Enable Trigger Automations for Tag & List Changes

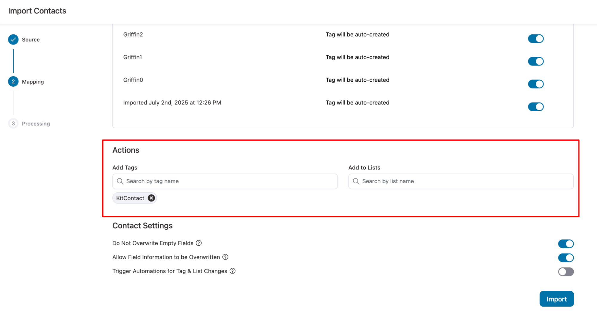[x=566, y=272]
